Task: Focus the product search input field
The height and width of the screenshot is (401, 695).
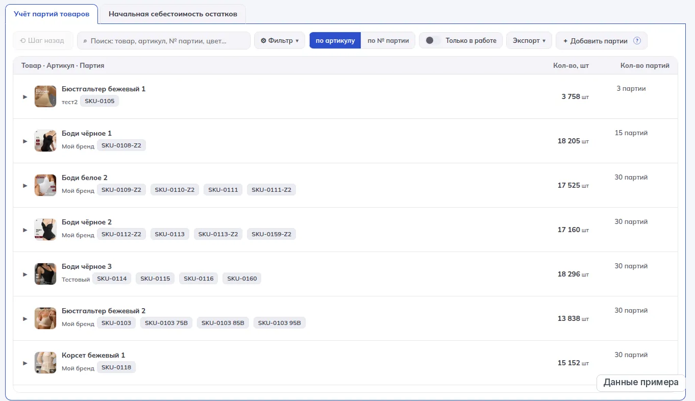Action: pos(164,41)
